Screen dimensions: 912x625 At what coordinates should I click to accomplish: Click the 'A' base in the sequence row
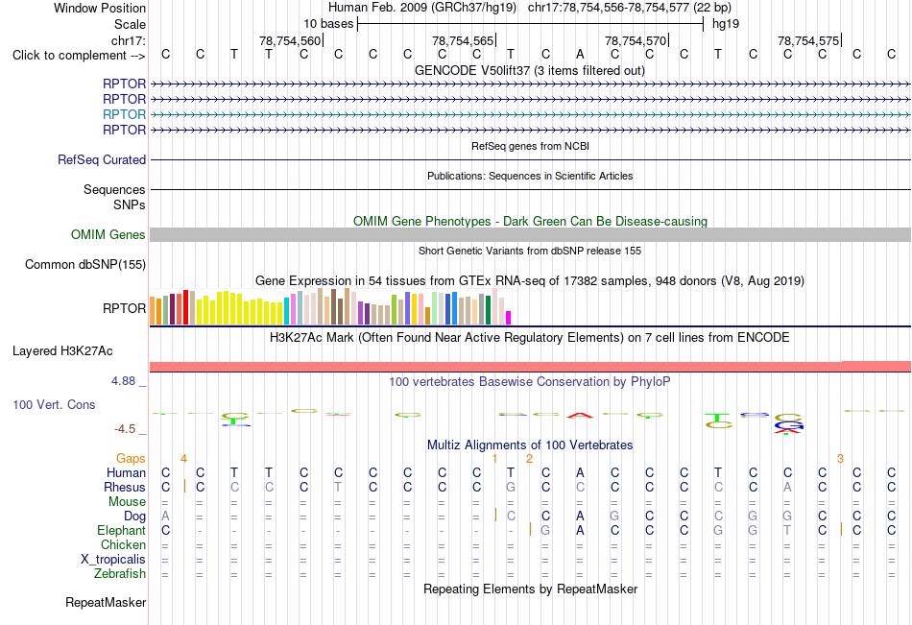[x=580, y=54]
